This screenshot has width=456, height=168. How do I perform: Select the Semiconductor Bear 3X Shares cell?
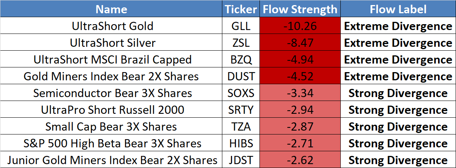[113, 93]
